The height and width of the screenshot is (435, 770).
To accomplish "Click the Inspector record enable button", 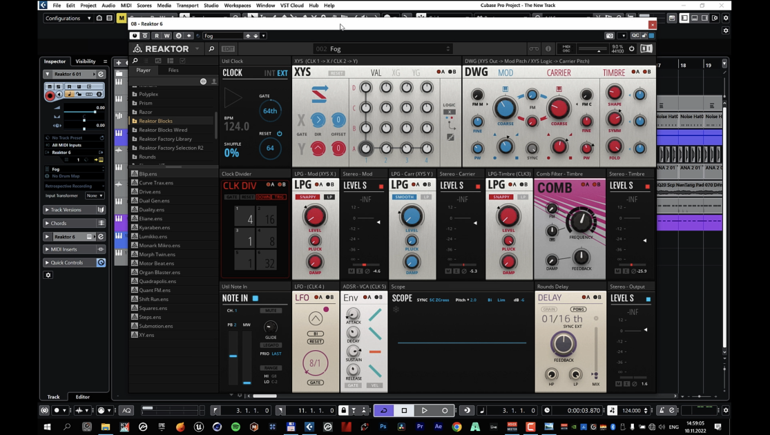I will tap(50, 95).
